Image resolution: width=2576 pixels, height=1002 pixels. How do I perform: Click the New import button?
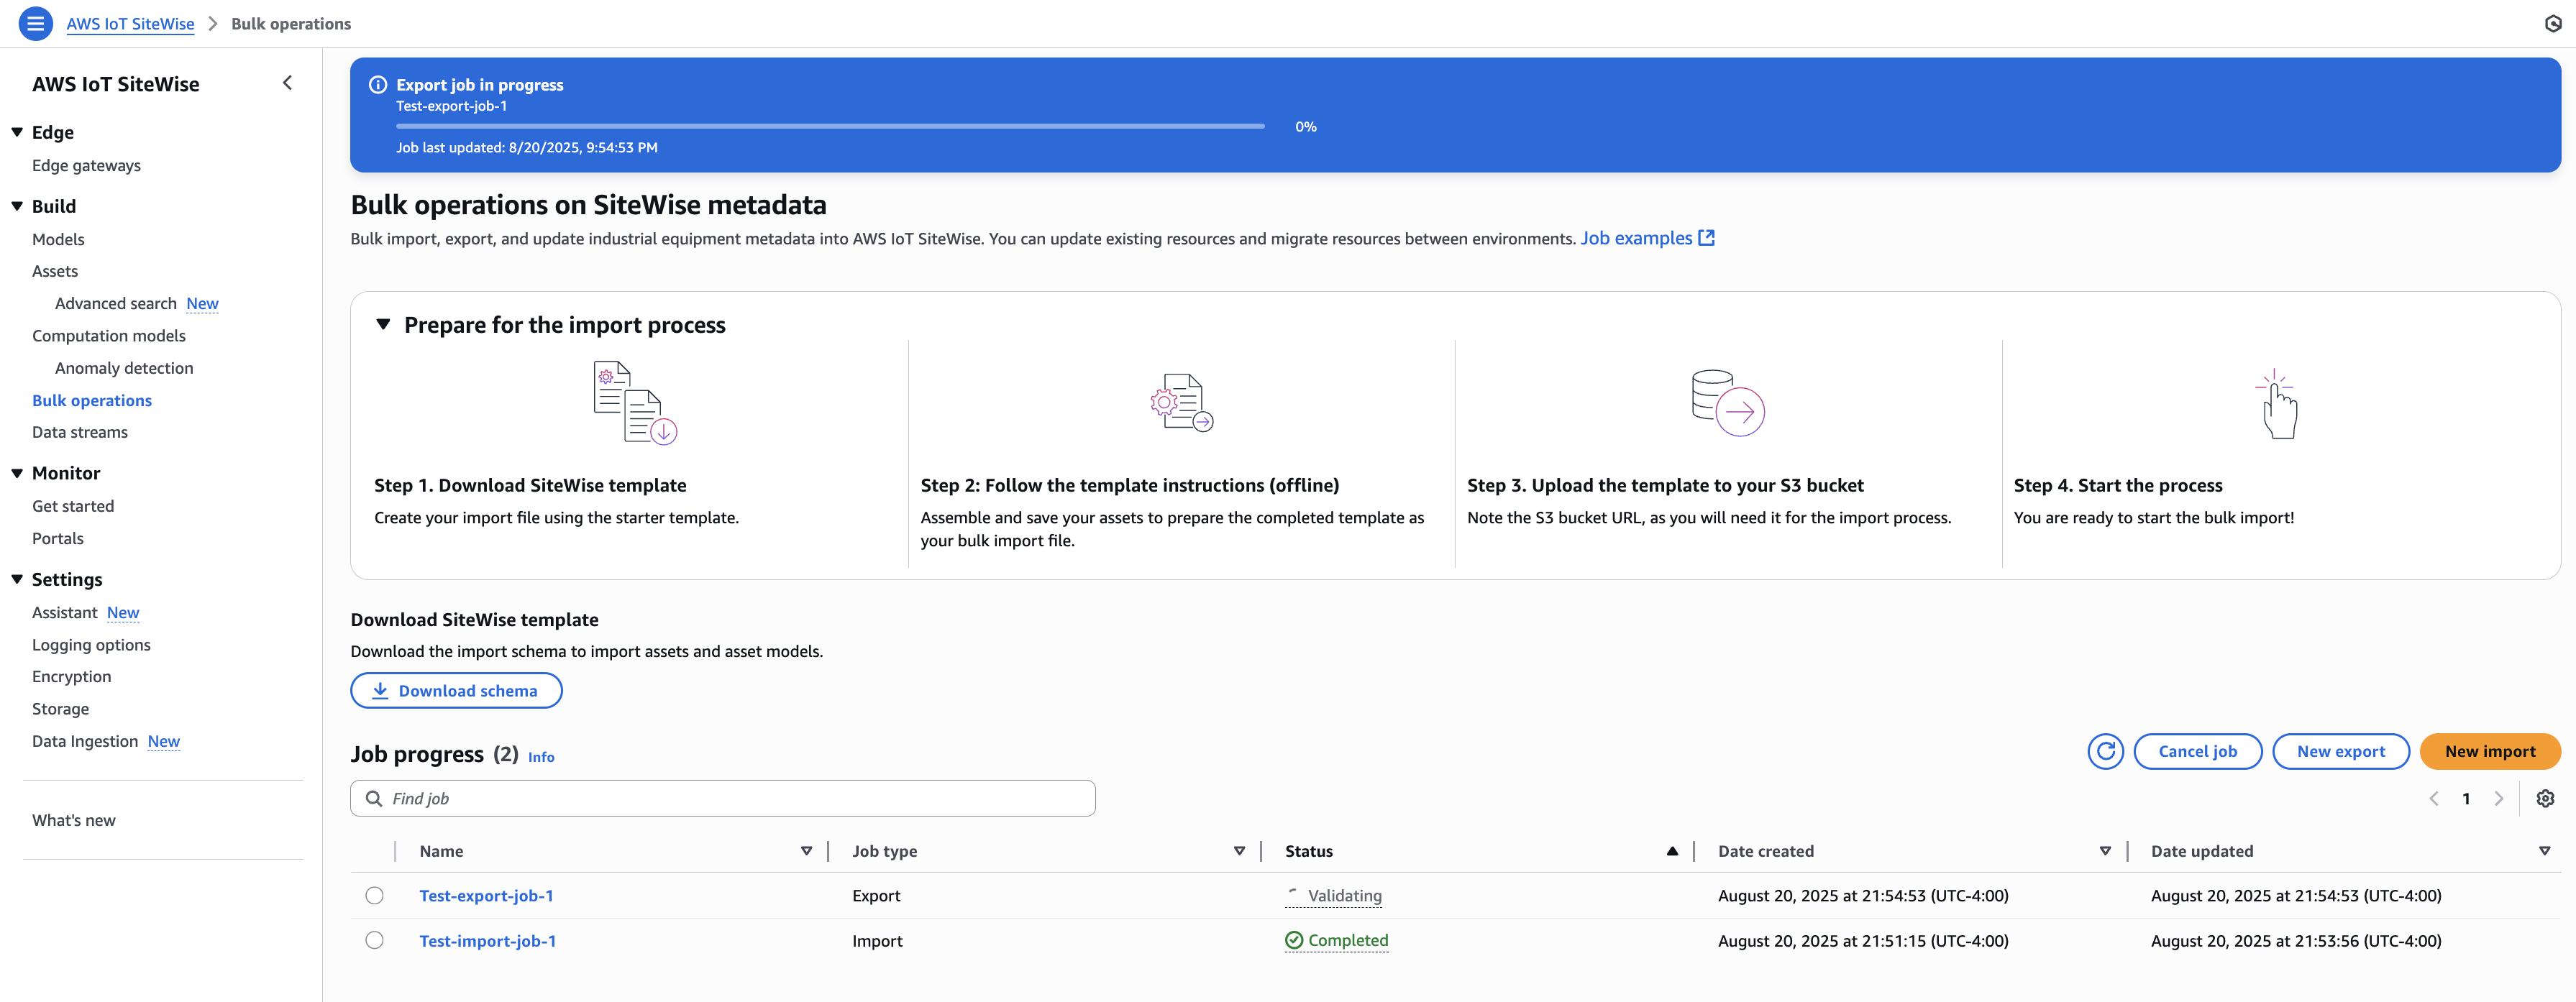click(2489, 751)
